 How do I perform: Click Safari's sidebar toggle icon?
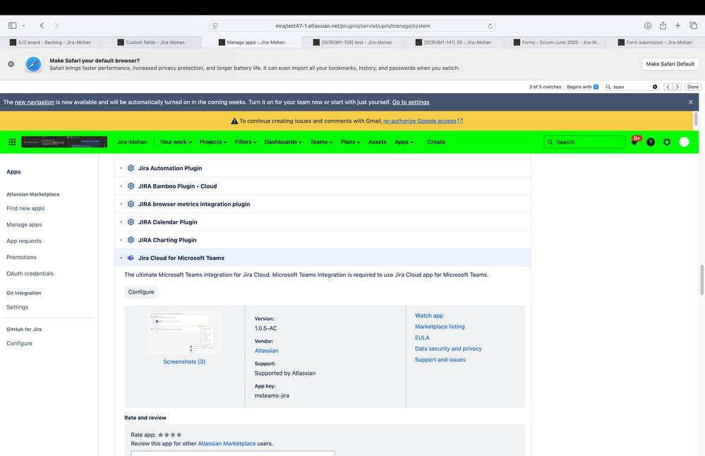point(11,25)
